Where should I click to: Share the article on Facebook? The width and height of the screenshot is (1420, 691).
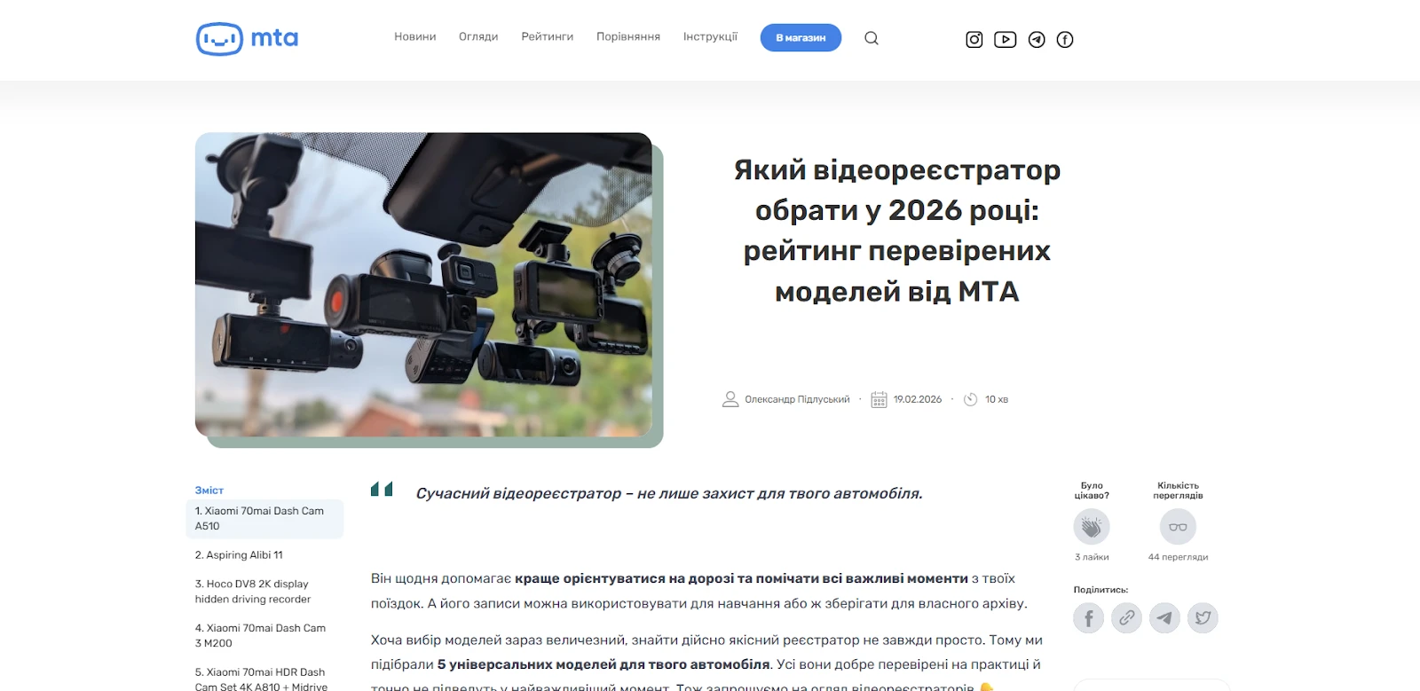tap(1089, 617)
